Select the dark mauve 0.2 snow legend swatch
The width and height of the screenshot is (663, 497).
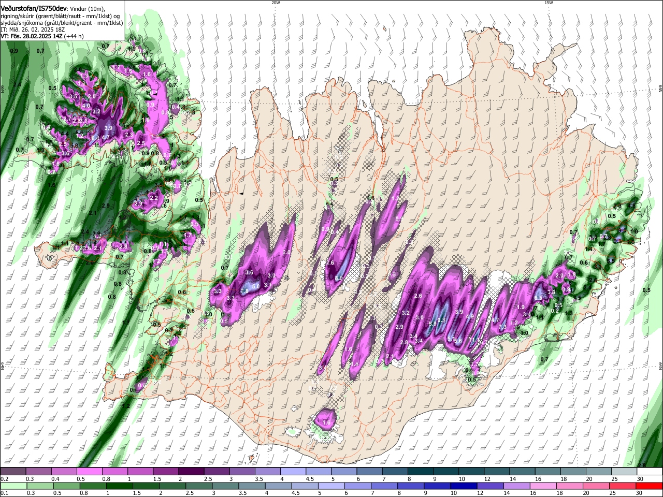click(13, 472)
